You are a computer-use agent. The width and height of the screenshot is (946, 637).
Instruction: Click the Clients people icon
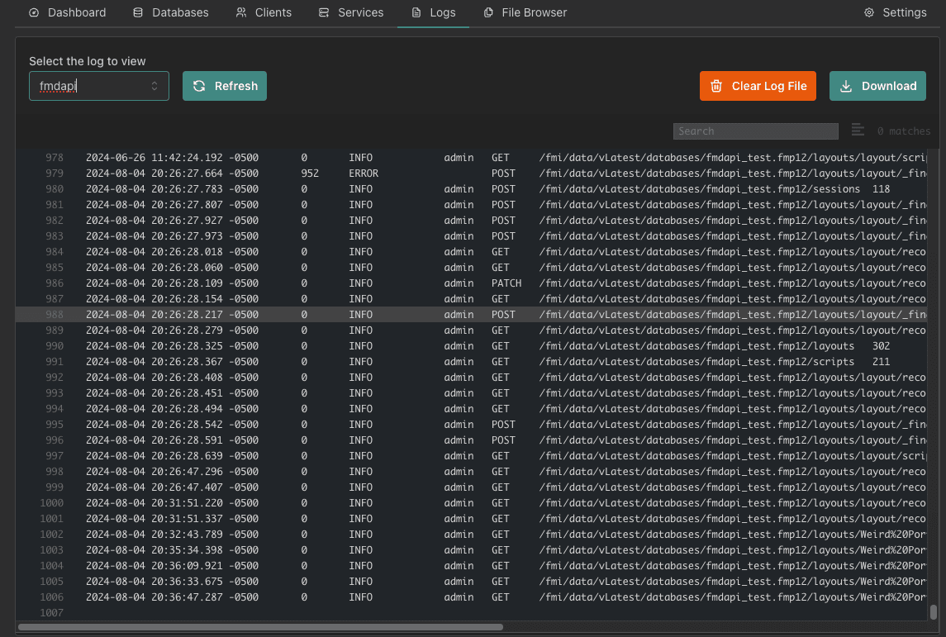241,12
